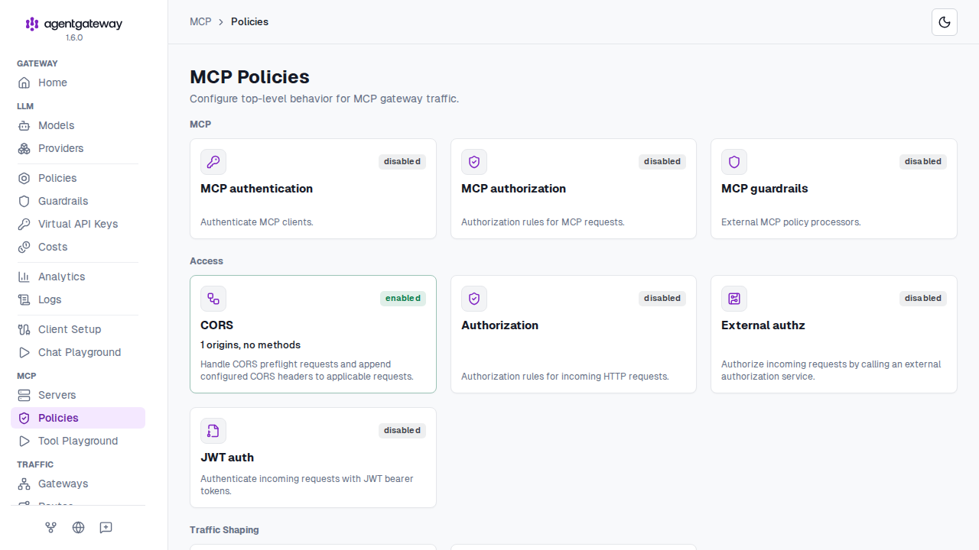This screenshot has width=979, height=550.
Task: Open Providers in sidebar
Action: pos(78,148)
